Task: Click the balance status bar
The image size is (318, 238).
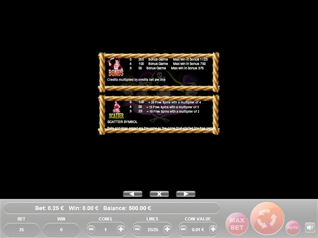Action: [112, 208]
